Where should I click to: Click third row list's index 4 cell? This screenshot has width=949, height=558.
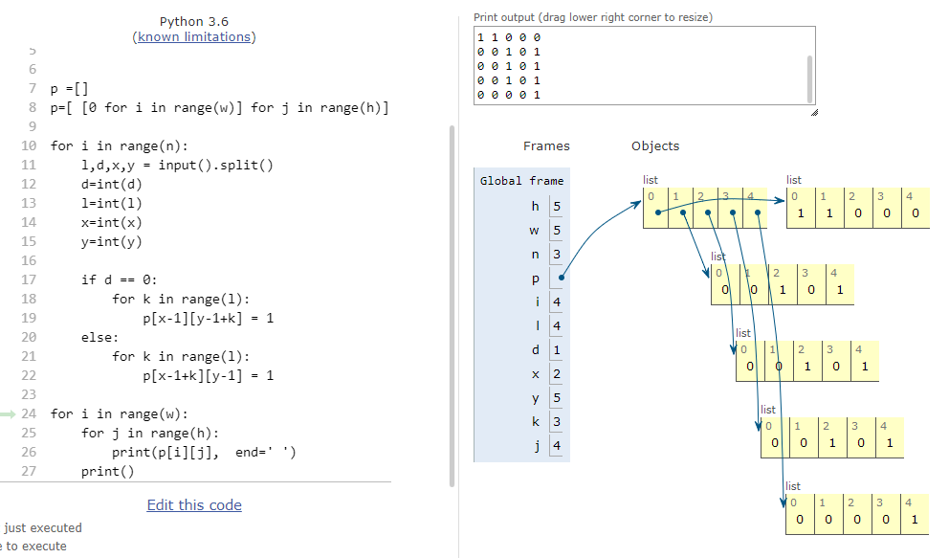[x=864, y=361]
